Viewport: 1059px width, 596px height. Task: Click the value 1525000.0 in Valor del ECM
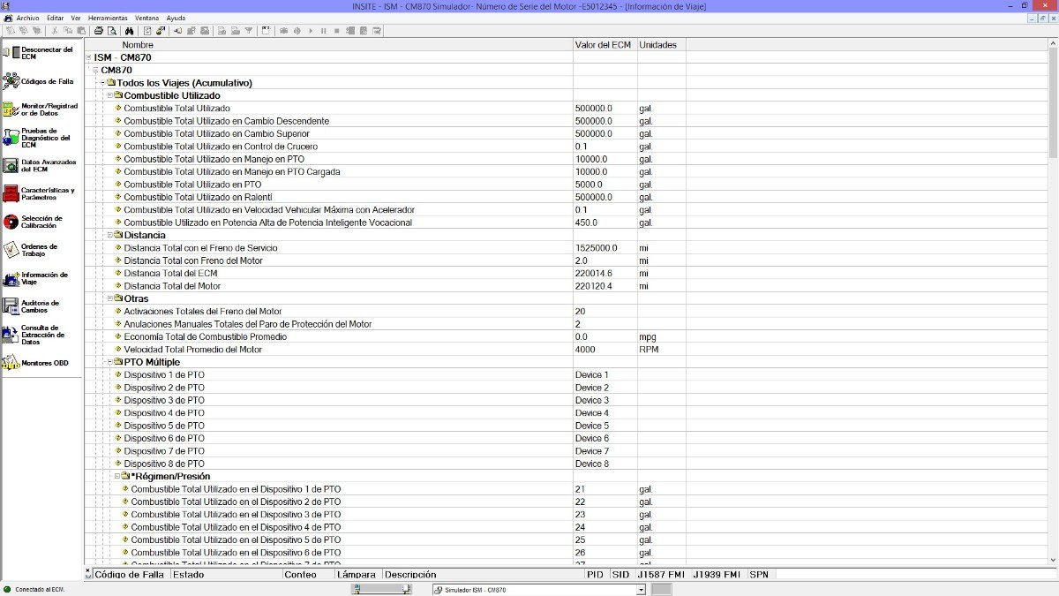coord(597,248)
